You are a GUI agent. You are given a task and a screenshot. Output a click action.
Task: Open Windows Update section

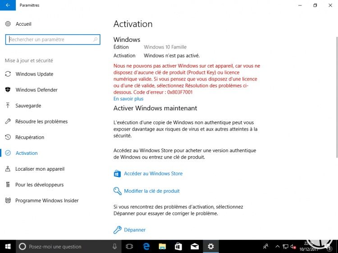click(x=34, y=74)
